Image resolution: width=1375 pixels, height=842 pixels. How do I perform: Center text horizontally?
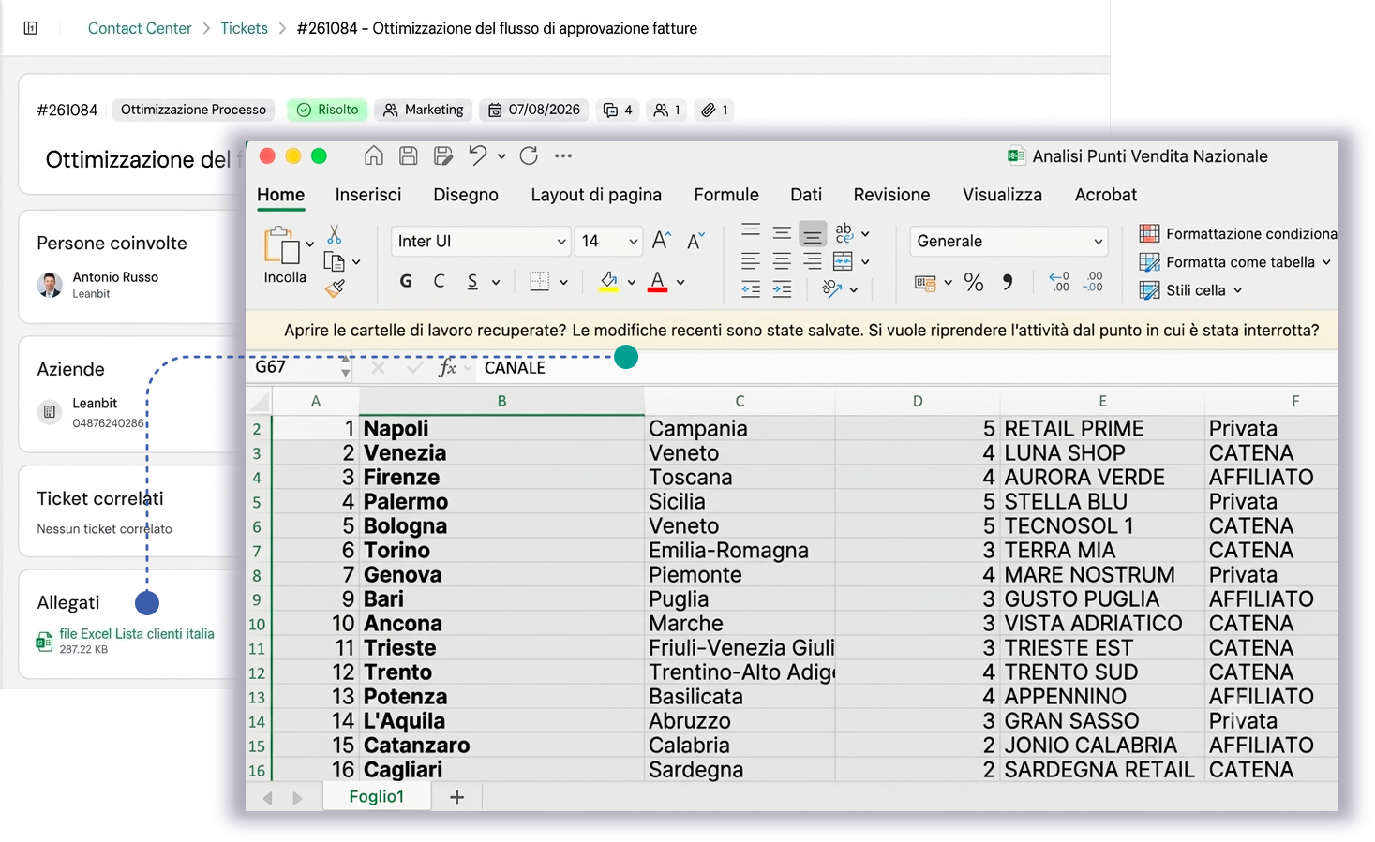[x=782, y=261]
